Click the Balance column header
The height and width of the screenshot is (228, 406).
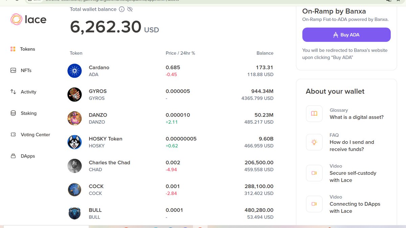(265, 53)
